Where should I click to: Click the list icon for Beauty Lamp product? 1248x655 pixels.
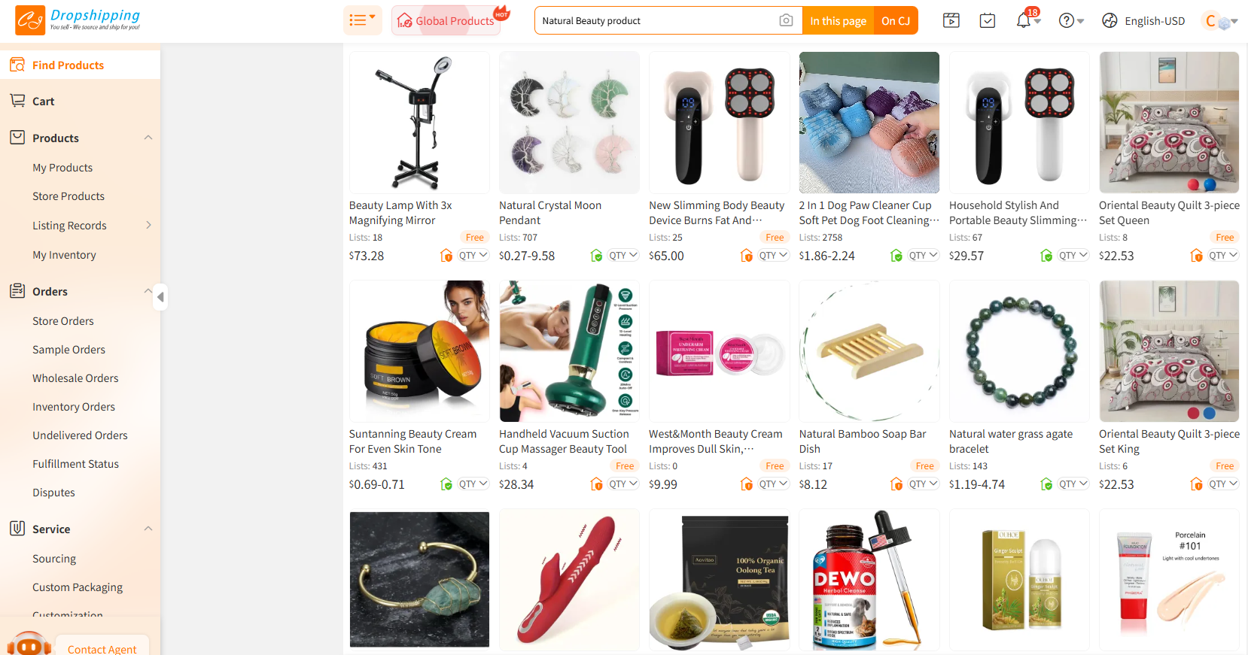tap(446, 256)
